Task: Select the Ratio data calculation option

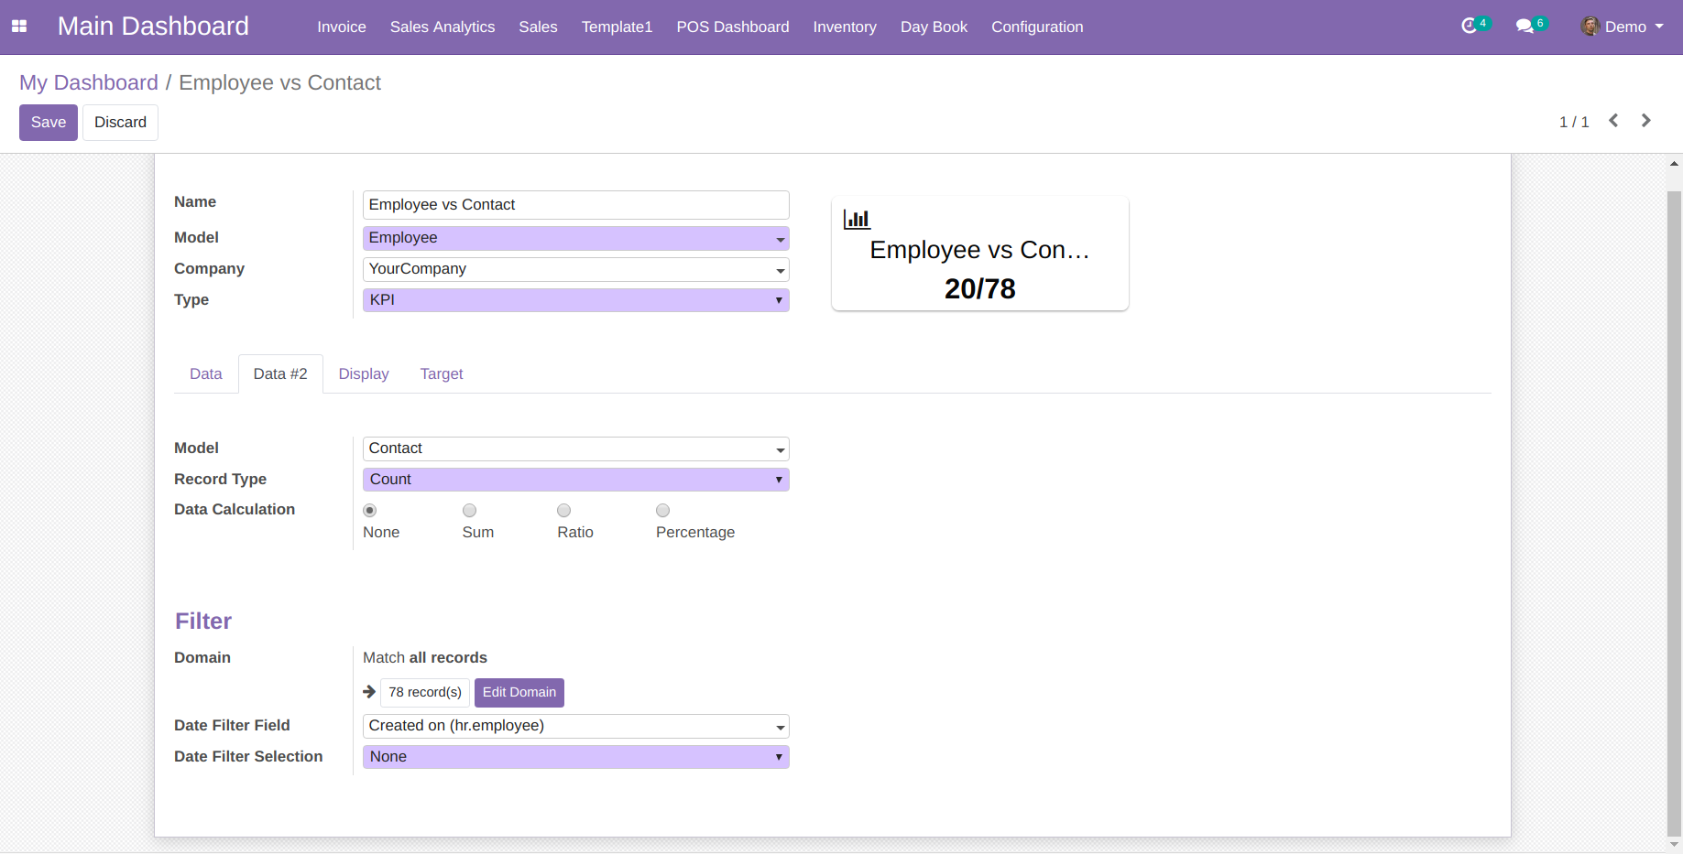Action: point(564,511)
